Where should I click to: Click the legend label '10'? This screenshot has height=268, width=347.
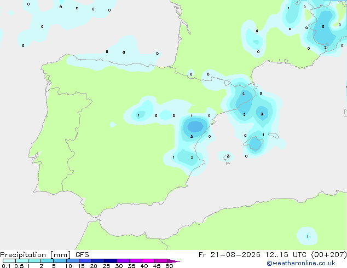pyautogui.click(x=68, y=266)
